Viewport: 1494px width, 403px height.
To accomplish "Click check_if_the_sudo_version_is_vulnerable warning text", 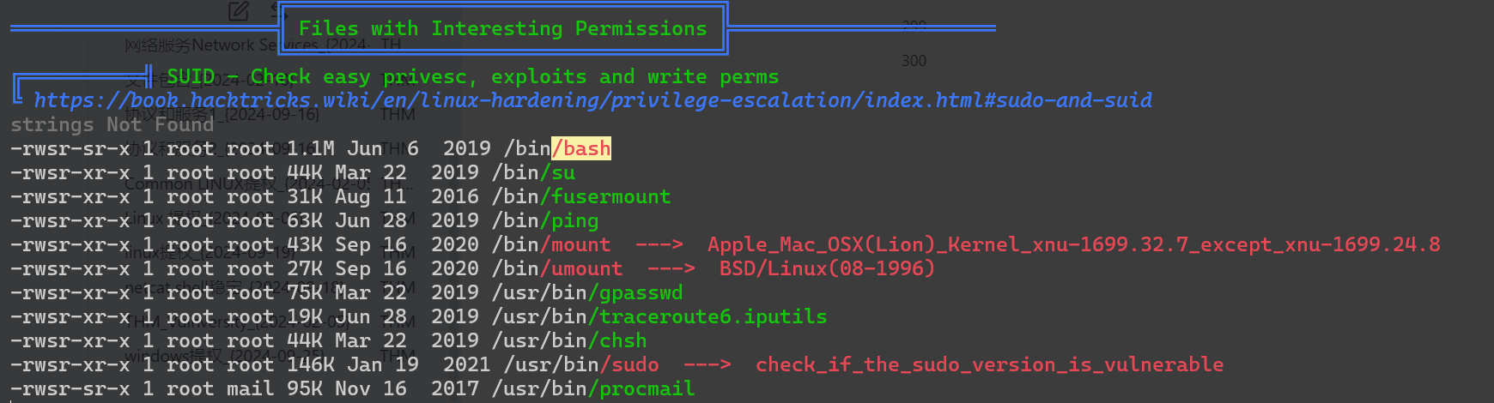I will [x=989, y=364].
